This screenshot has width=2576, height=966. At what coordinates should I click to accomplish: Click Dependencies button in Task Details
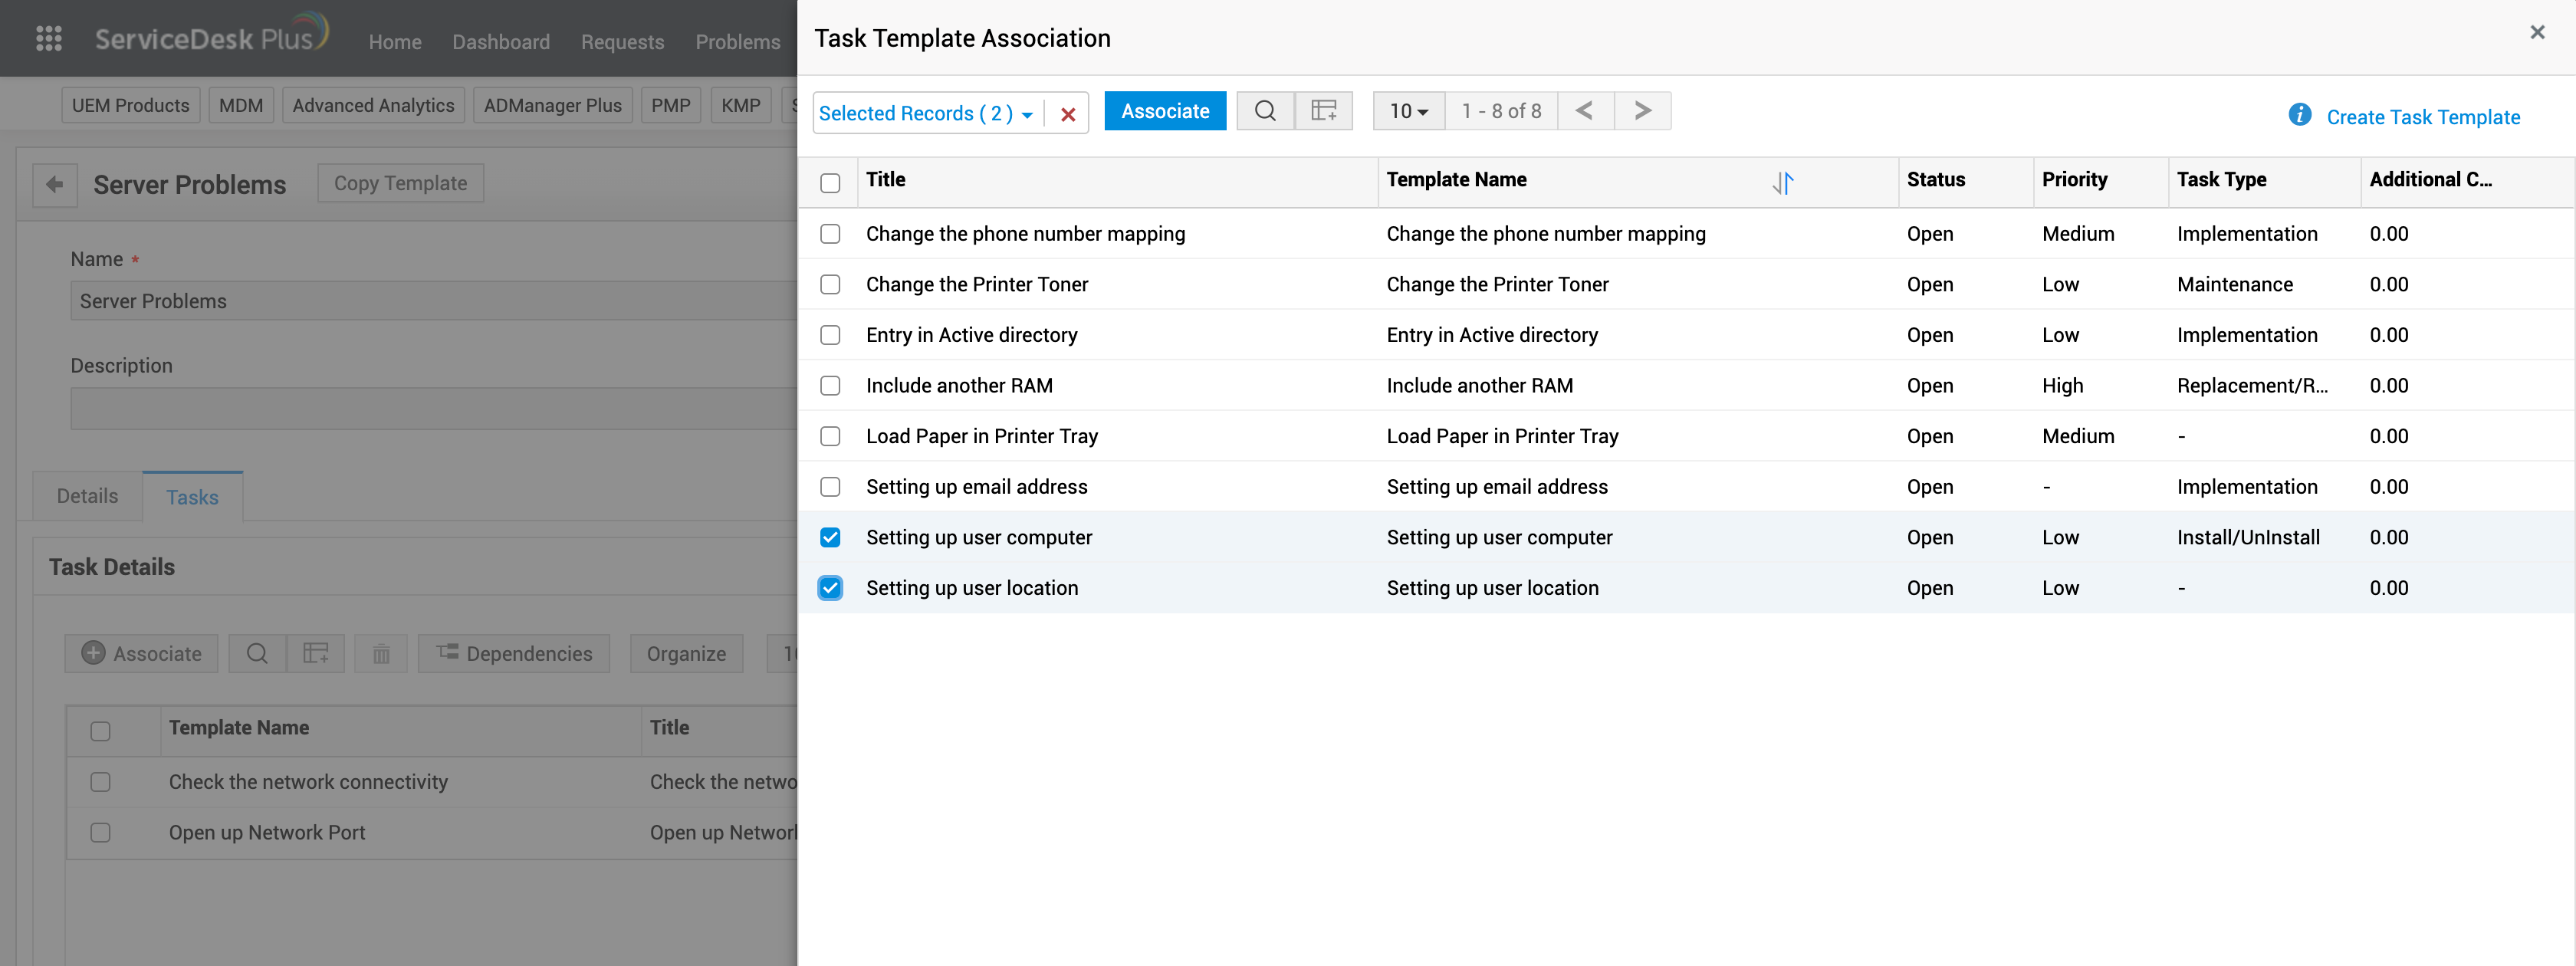point(514,654)
